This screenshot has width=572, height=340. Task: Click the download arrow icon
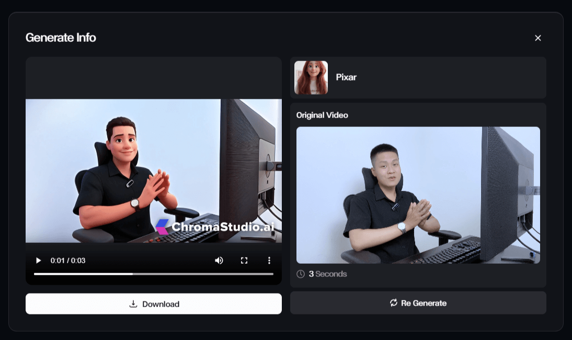pos(133,304)
